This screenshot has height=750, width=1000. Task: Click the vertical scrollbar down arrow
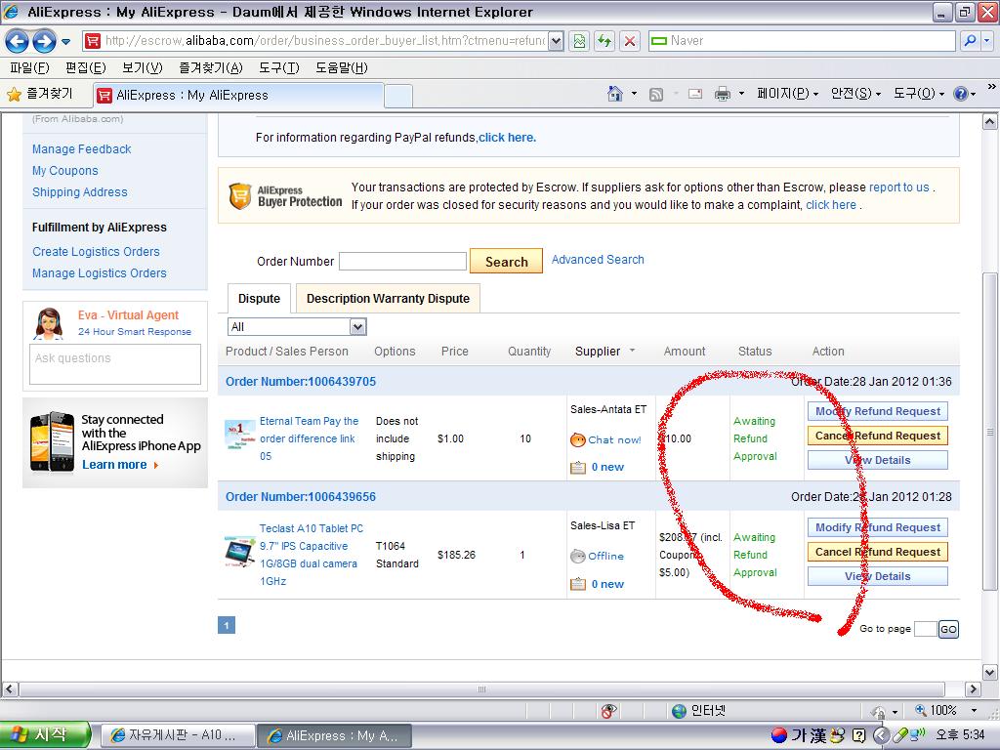989,672
